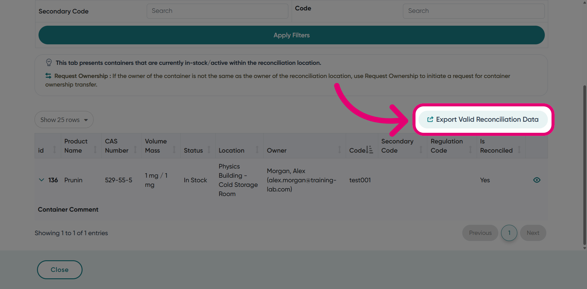This screenshot has width=587, height=289.
Task: Open the Show 25 rows dropdown
Action: tap(64, 120)
